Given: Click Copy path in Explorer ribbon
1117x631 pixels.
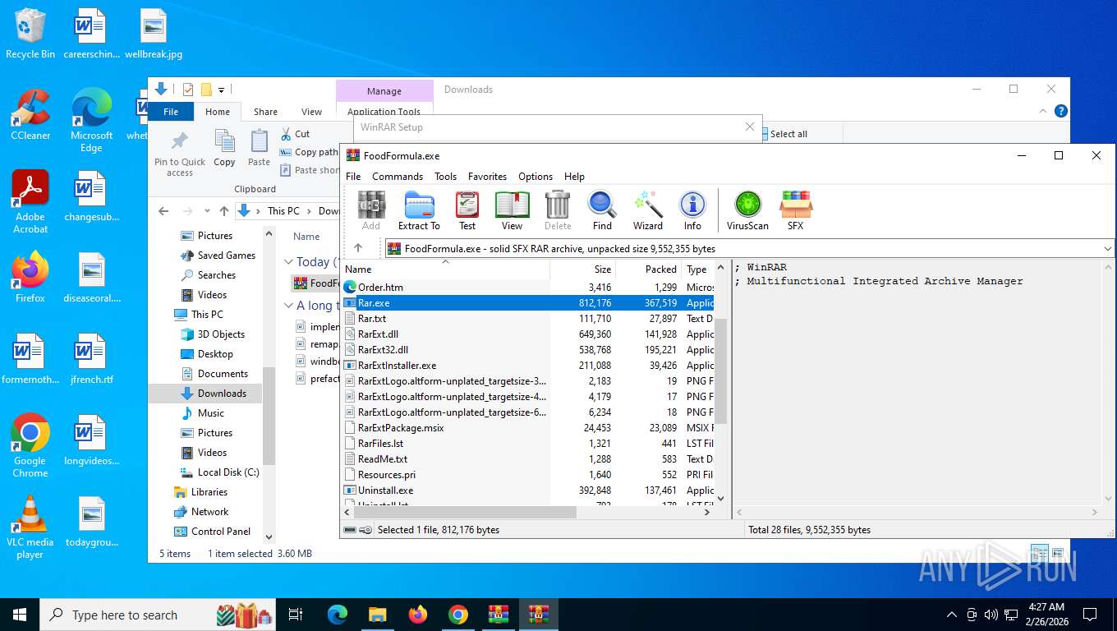Looking at the screenshot, I should click(309, 152).
